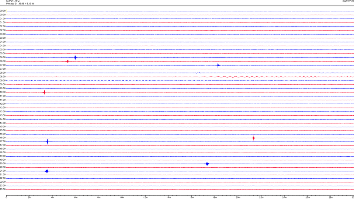The height and width of the screenshot is (199, 354).
Task: Select the '08:30' row label
Action: point(3,77)
